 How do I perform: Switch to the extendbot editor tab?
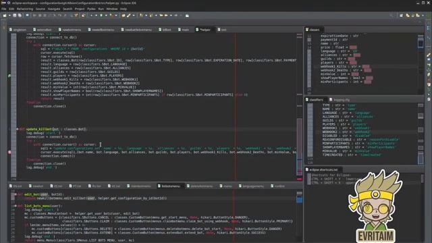pos(42,30)
